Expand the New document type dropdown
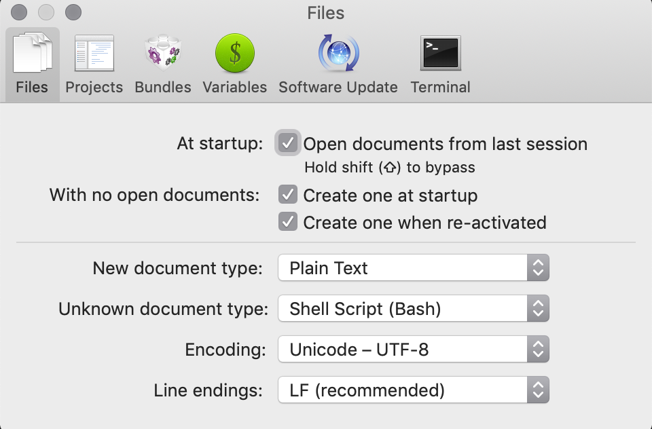Screen dimensions: 652x429 413,268
